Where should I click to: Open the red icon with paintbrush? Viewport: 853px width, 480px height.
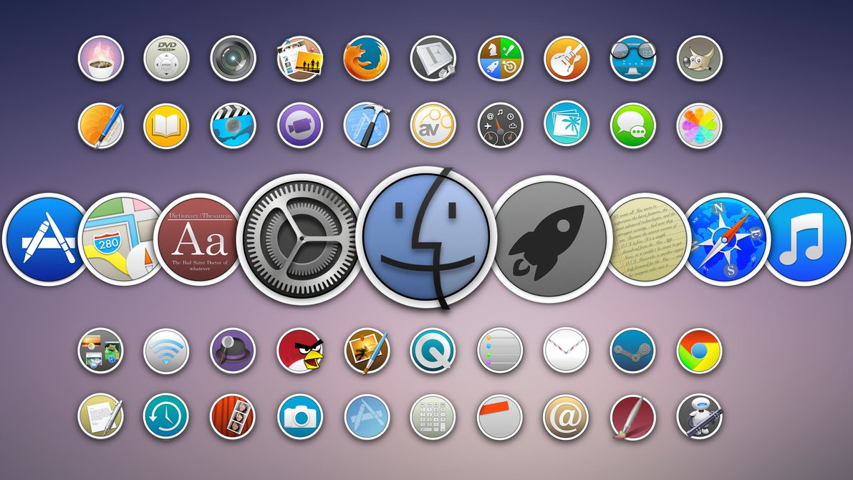click(x=632, y=417)
